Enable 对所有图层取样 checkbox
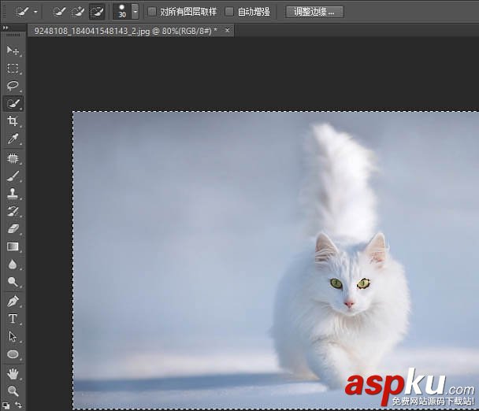The height and width of the screenshot is (411, 479). 152,12
